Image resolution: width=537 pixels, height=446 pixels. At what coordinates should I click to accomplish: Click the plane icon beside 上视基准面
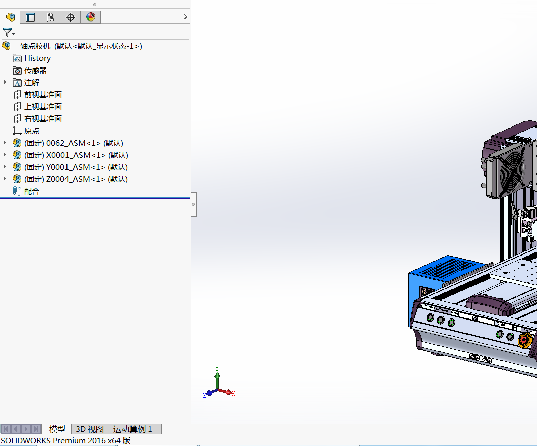(17, 106)
